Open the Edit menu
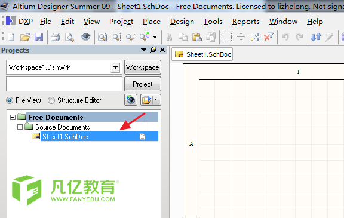This screenshot has height=218, width=344. pos(67,22)
